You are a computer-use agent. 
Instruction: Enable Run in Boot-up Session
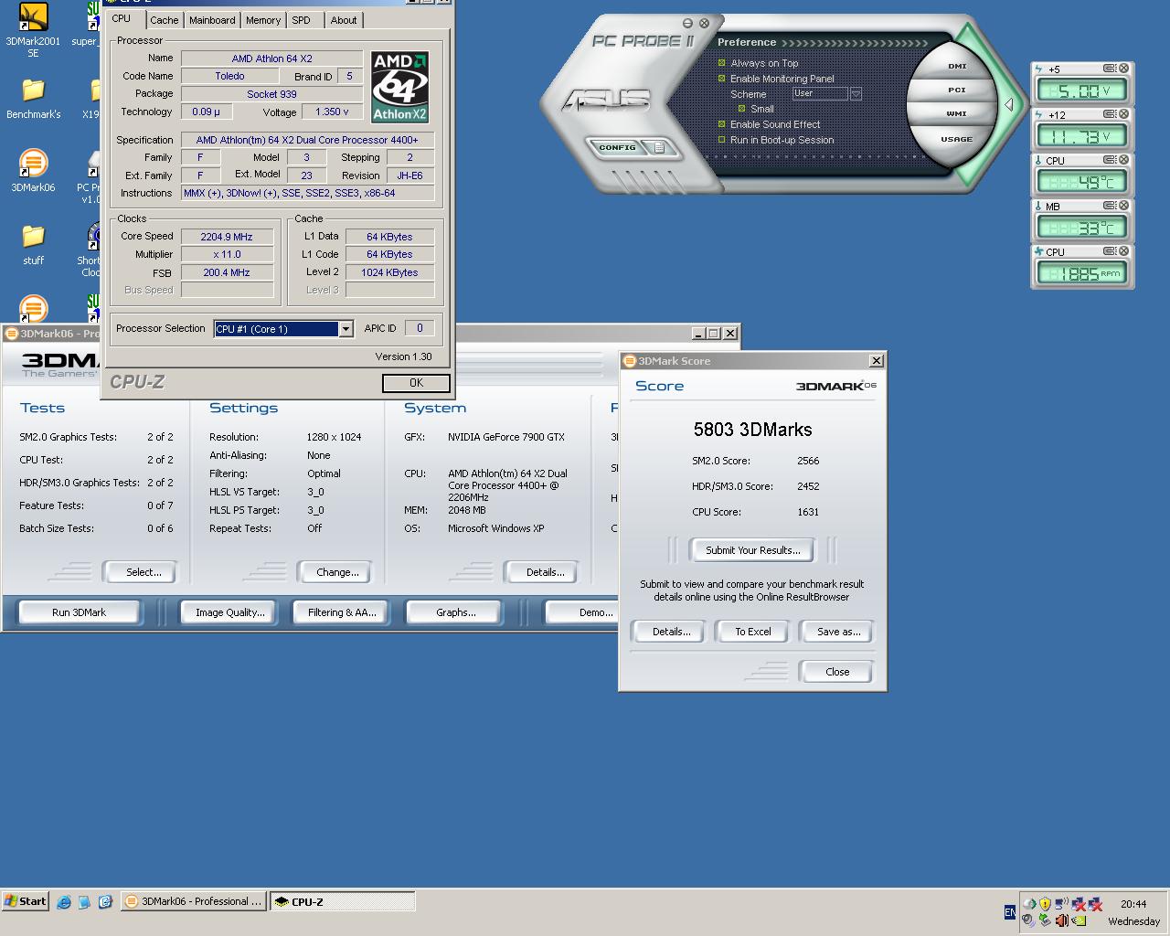pos(721,140)
